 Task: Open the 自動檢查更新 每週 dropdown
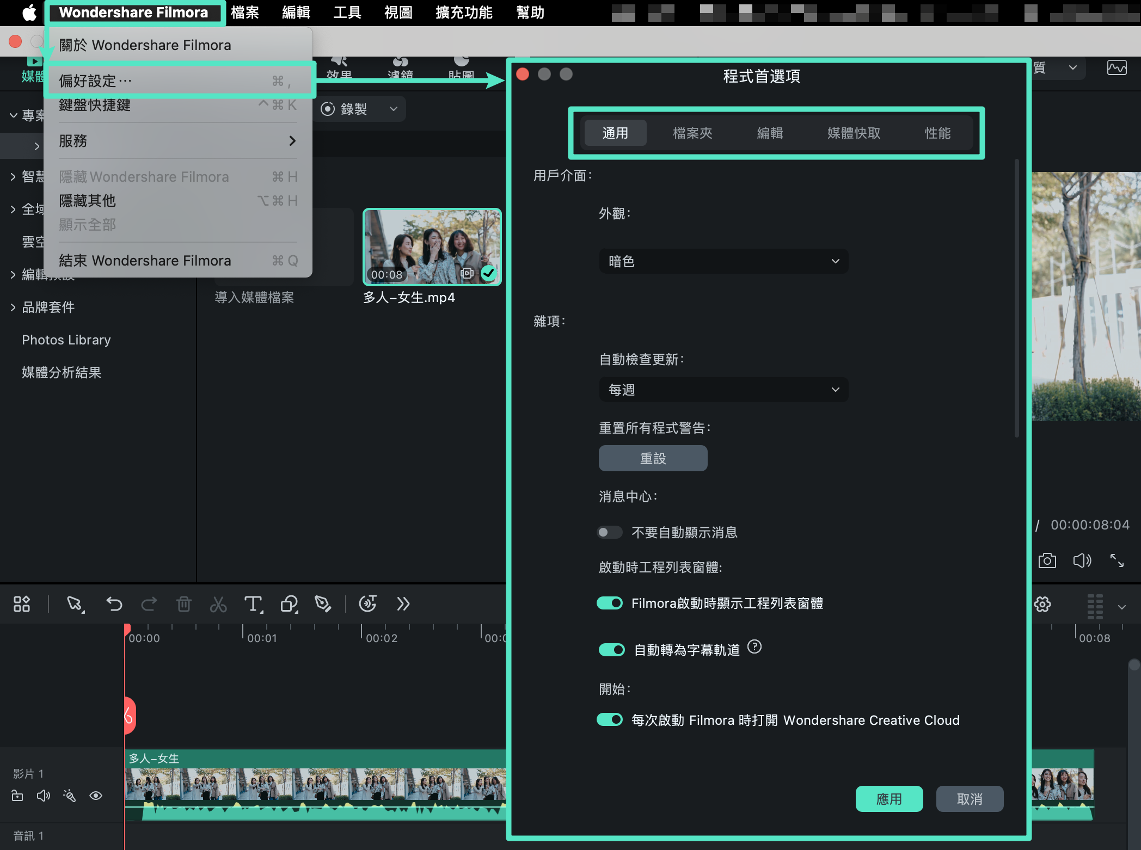pyautogui.click(x=723, y=390)
